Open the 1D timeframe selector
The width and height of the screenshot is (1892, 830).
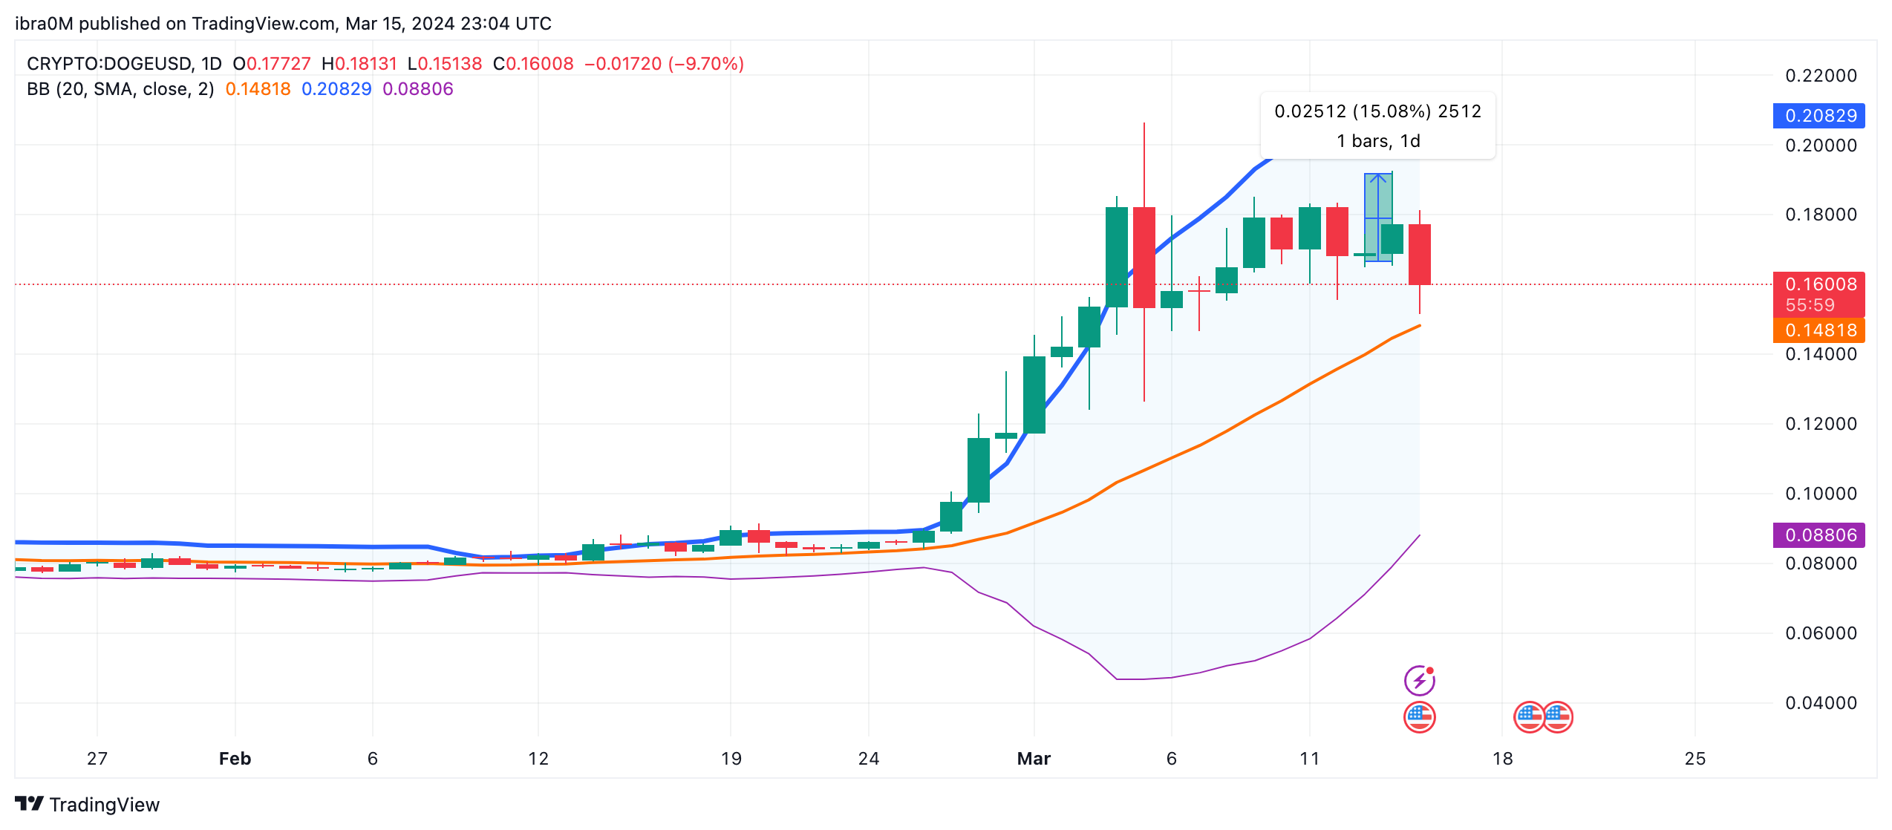click(x=210, y=64)
